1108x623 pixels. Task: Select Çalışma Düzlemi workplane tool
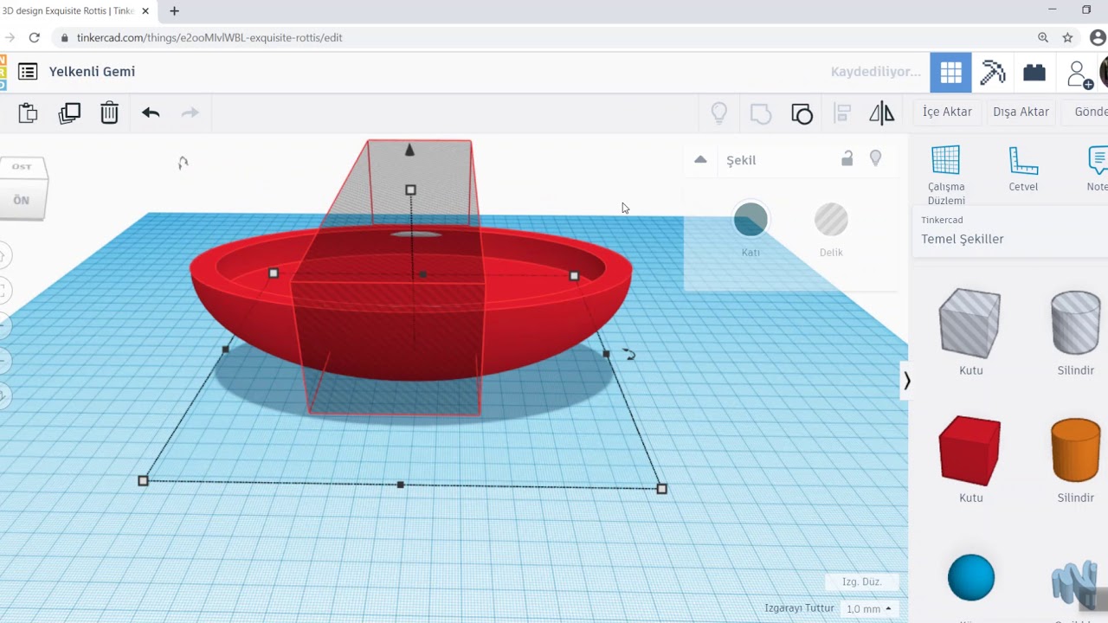[946, 176]
